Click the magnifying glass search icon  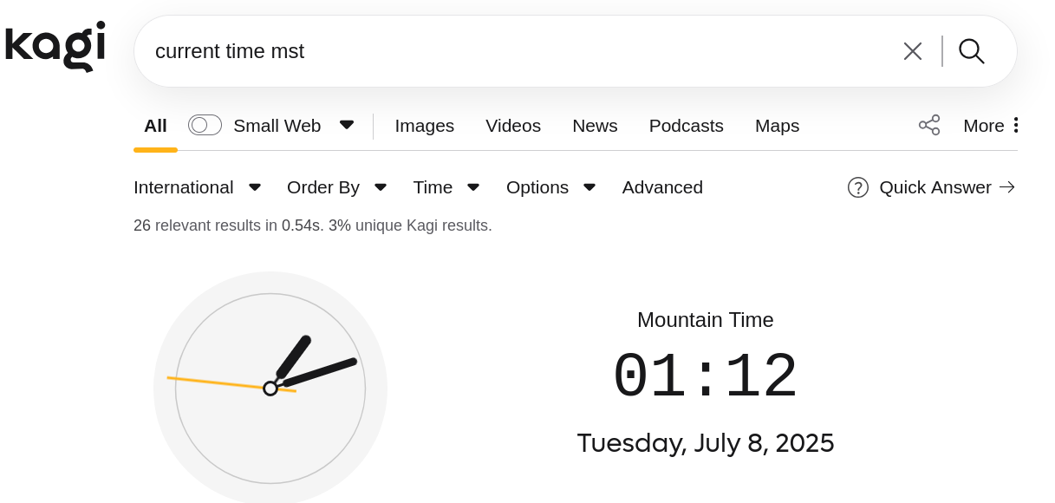[x=971, y=51]
